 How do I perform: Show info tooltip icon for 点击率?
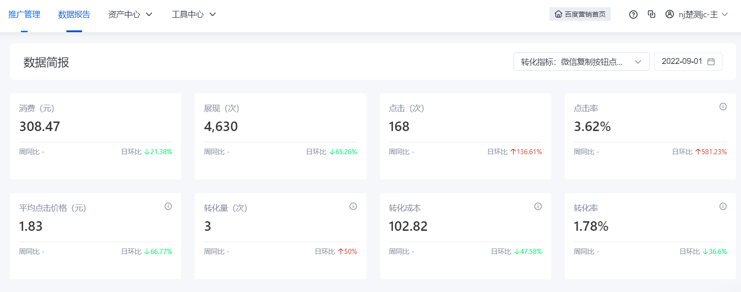[723, 107]
